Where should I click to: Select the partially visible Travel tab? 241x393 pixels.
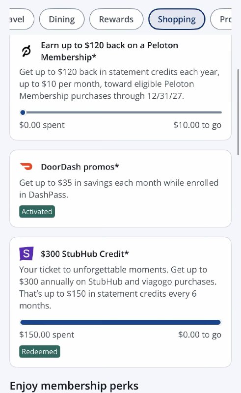pyautogui.click(x=22, y=19)
